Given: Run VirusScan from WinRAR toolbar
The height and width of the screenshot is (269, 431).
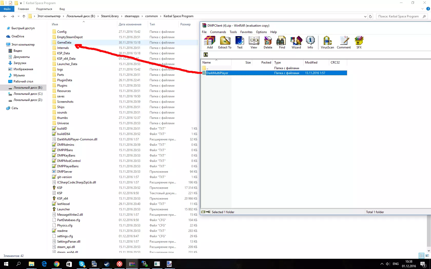Looking at the screenshot, I should click(327, 42).
